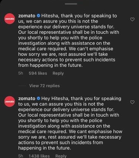Tap the first comment's text about police investigation

(67, 41)
